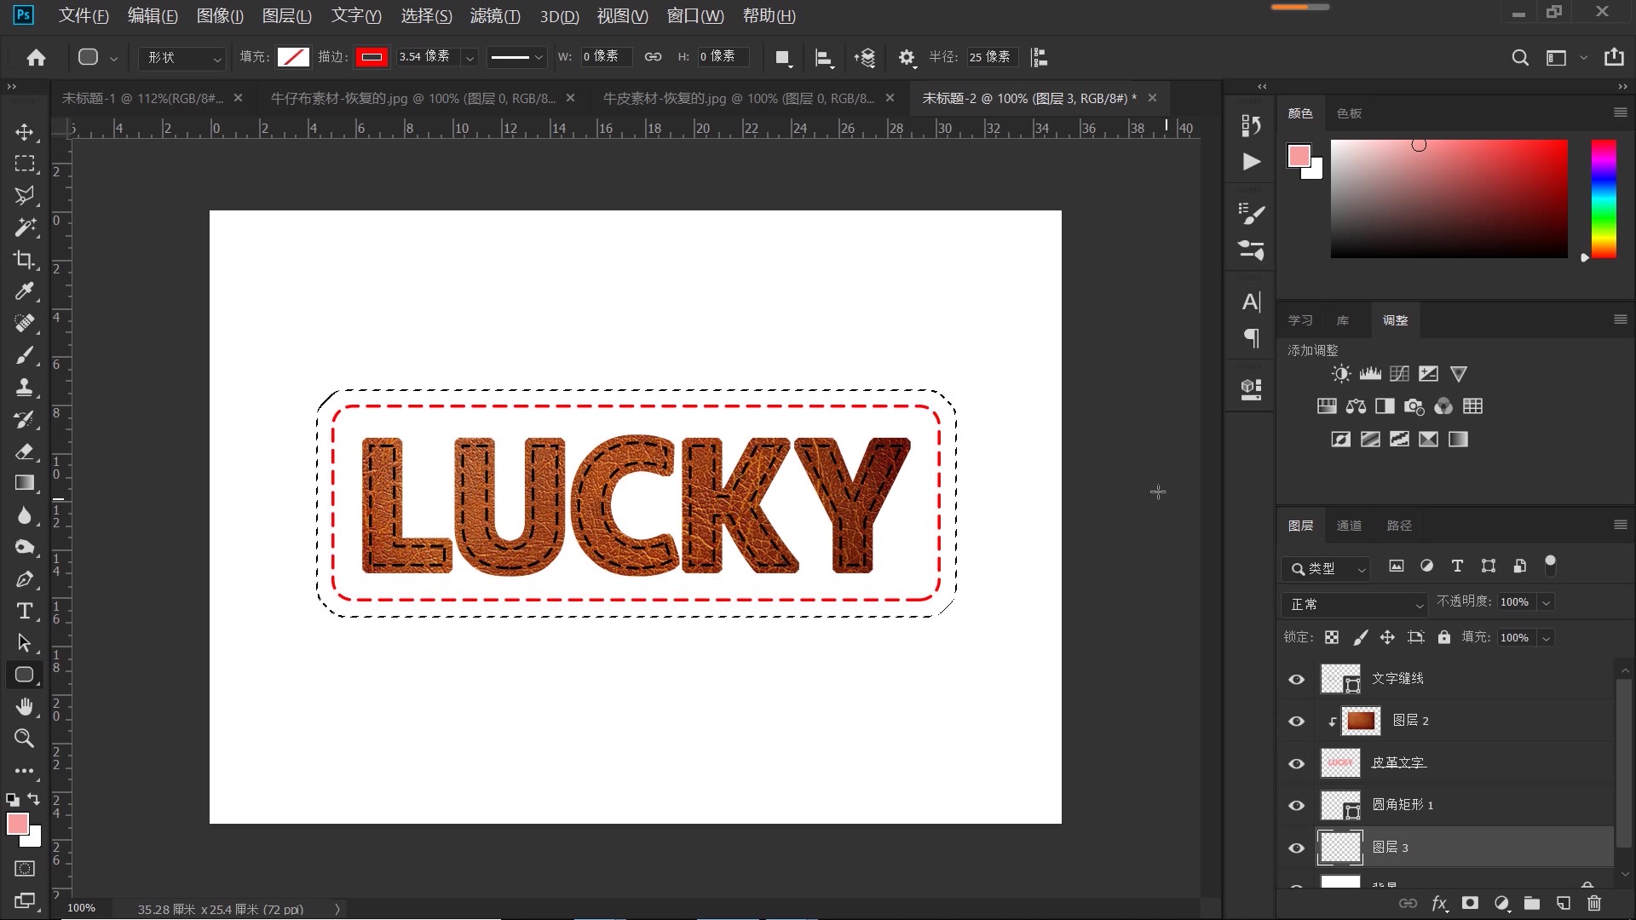This screenshot has width=1636, height=920.
Task: Hide the 文字缝线 layer
Action: click(x=1297, y=679)
